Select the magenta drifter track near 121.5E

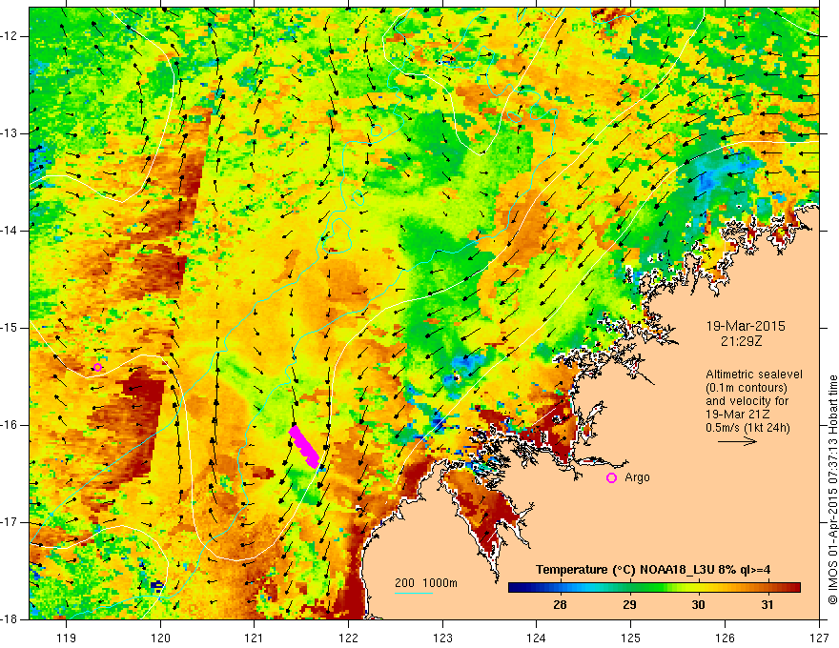click(304, 446)
